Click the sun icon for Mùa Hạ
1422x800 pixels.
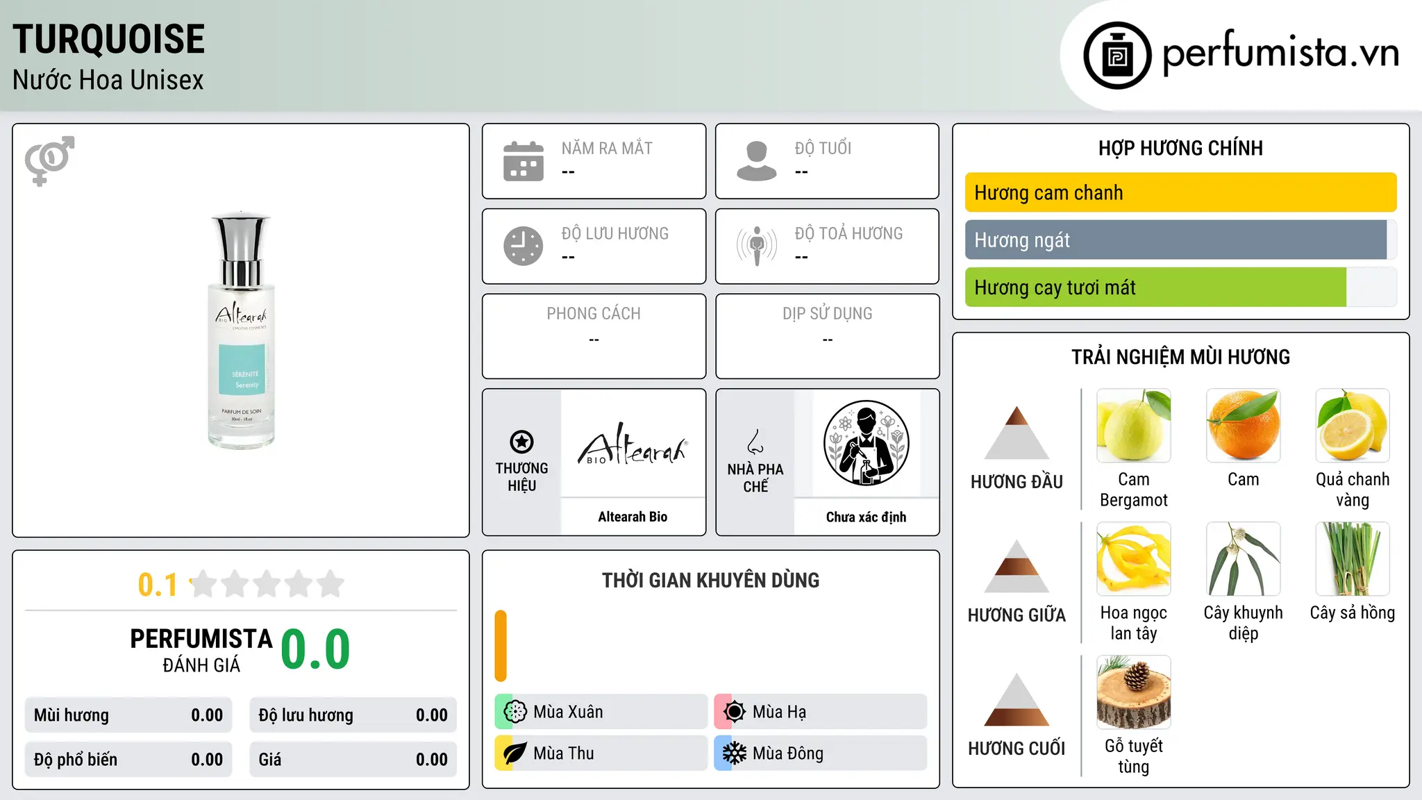tap(735, 712)
